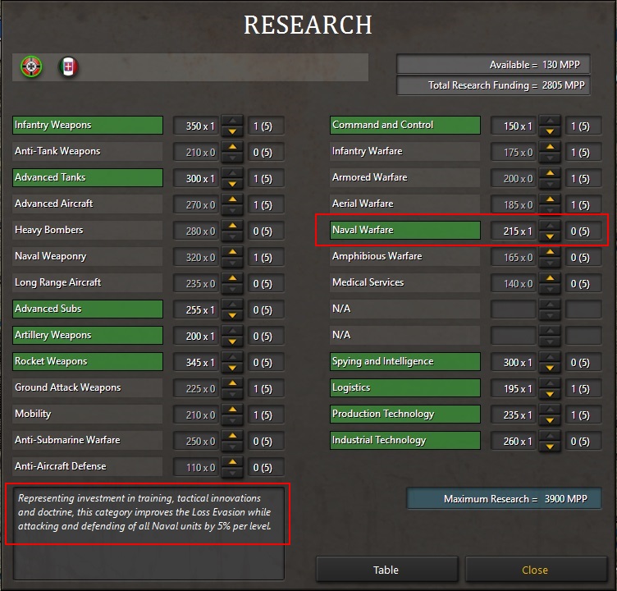The height and width of the screenshot is (591, 617).
Task: Select the Anti-Aircraft Defense category
Action: [87, 466]
